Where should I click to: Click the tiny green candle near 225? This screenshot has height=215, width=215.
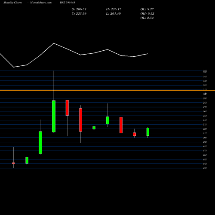[94, 128]
